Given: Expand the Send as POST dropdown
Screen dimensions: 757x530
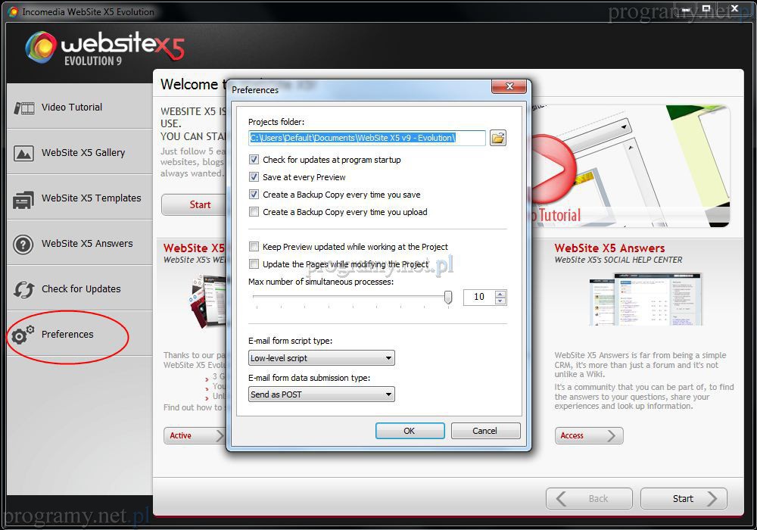Looking at the screenshot, I should click(x=321, y=394).
